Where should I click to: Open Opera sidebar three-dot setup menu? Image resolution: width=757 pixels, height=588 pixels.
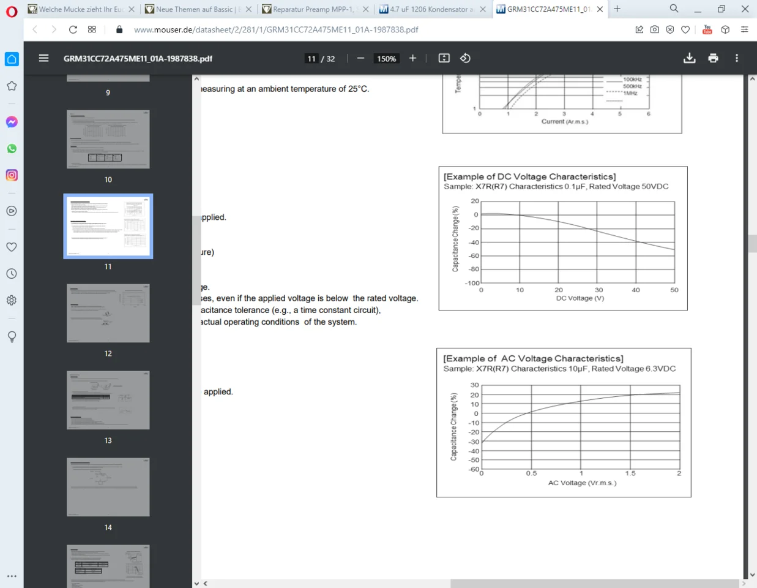tap(12, 576)
